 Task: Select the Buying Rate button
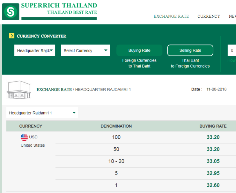pos(139,50)
